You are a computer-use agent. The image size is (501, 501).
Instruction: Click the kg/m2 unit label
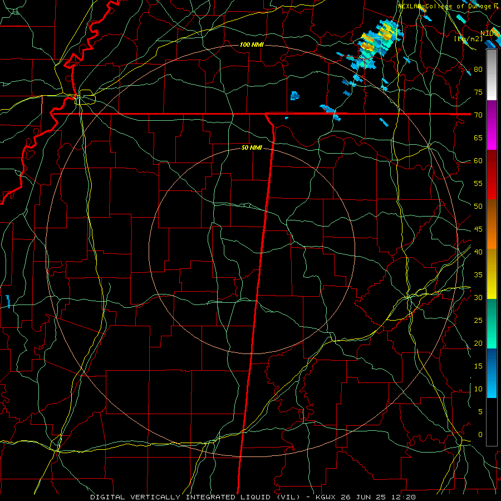[468, 38]
